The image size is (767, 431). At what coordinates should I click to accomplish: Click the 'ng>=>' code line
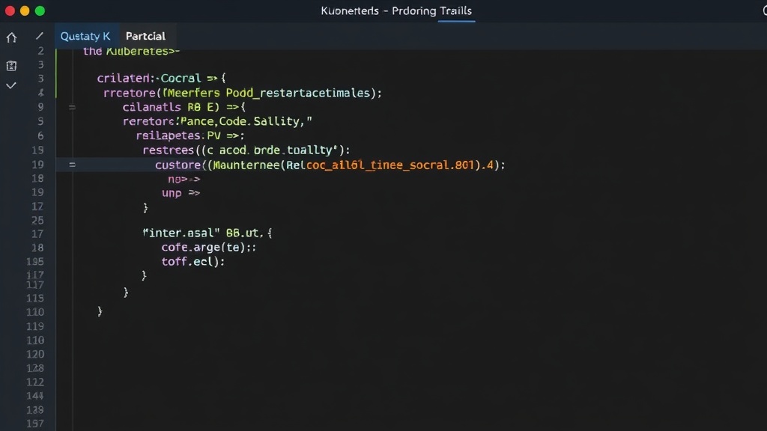[x=184, y=180]
